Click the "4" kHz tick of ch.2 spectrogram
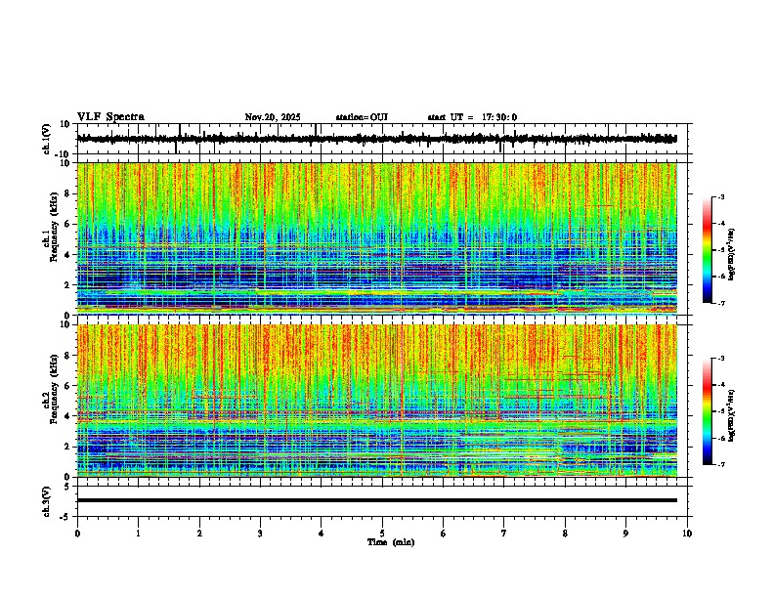 pos(68,416)
